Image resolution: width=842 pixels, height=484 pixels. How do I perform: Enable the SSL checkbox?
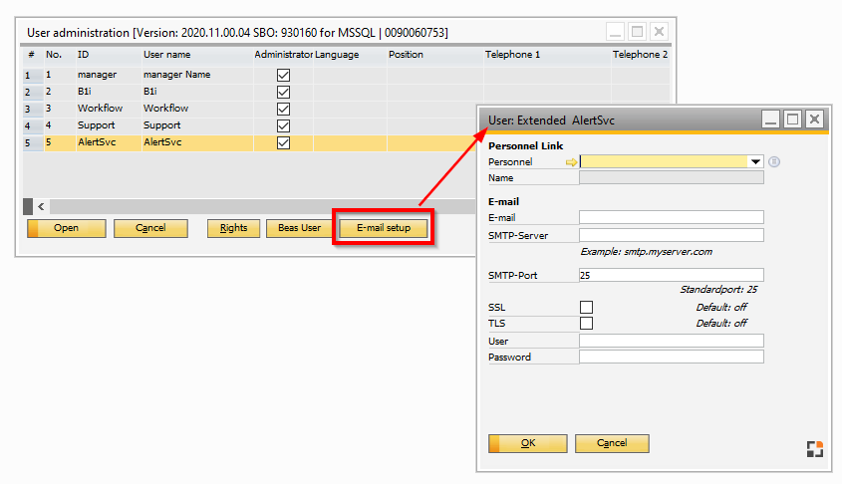point(586,308)
